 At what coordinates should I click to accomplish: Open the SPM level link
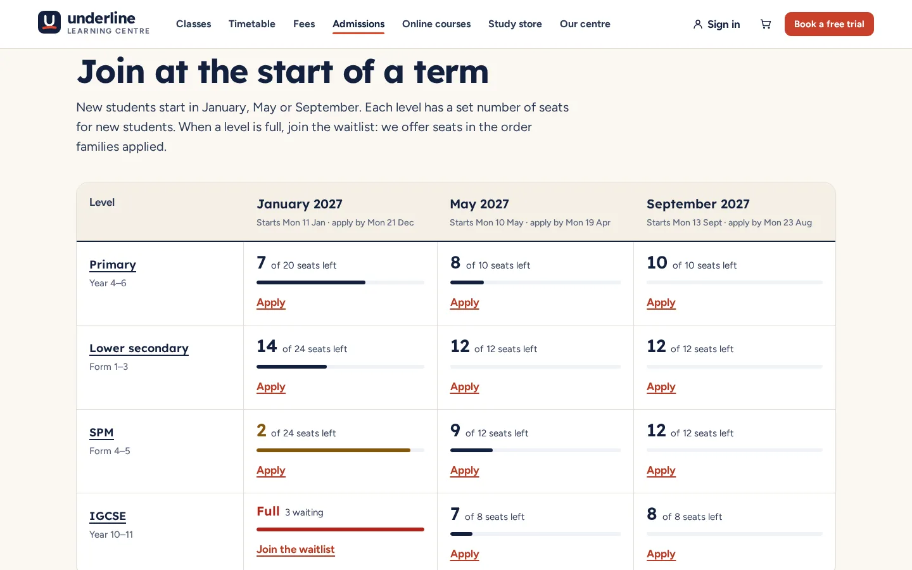tap(101, 433)
